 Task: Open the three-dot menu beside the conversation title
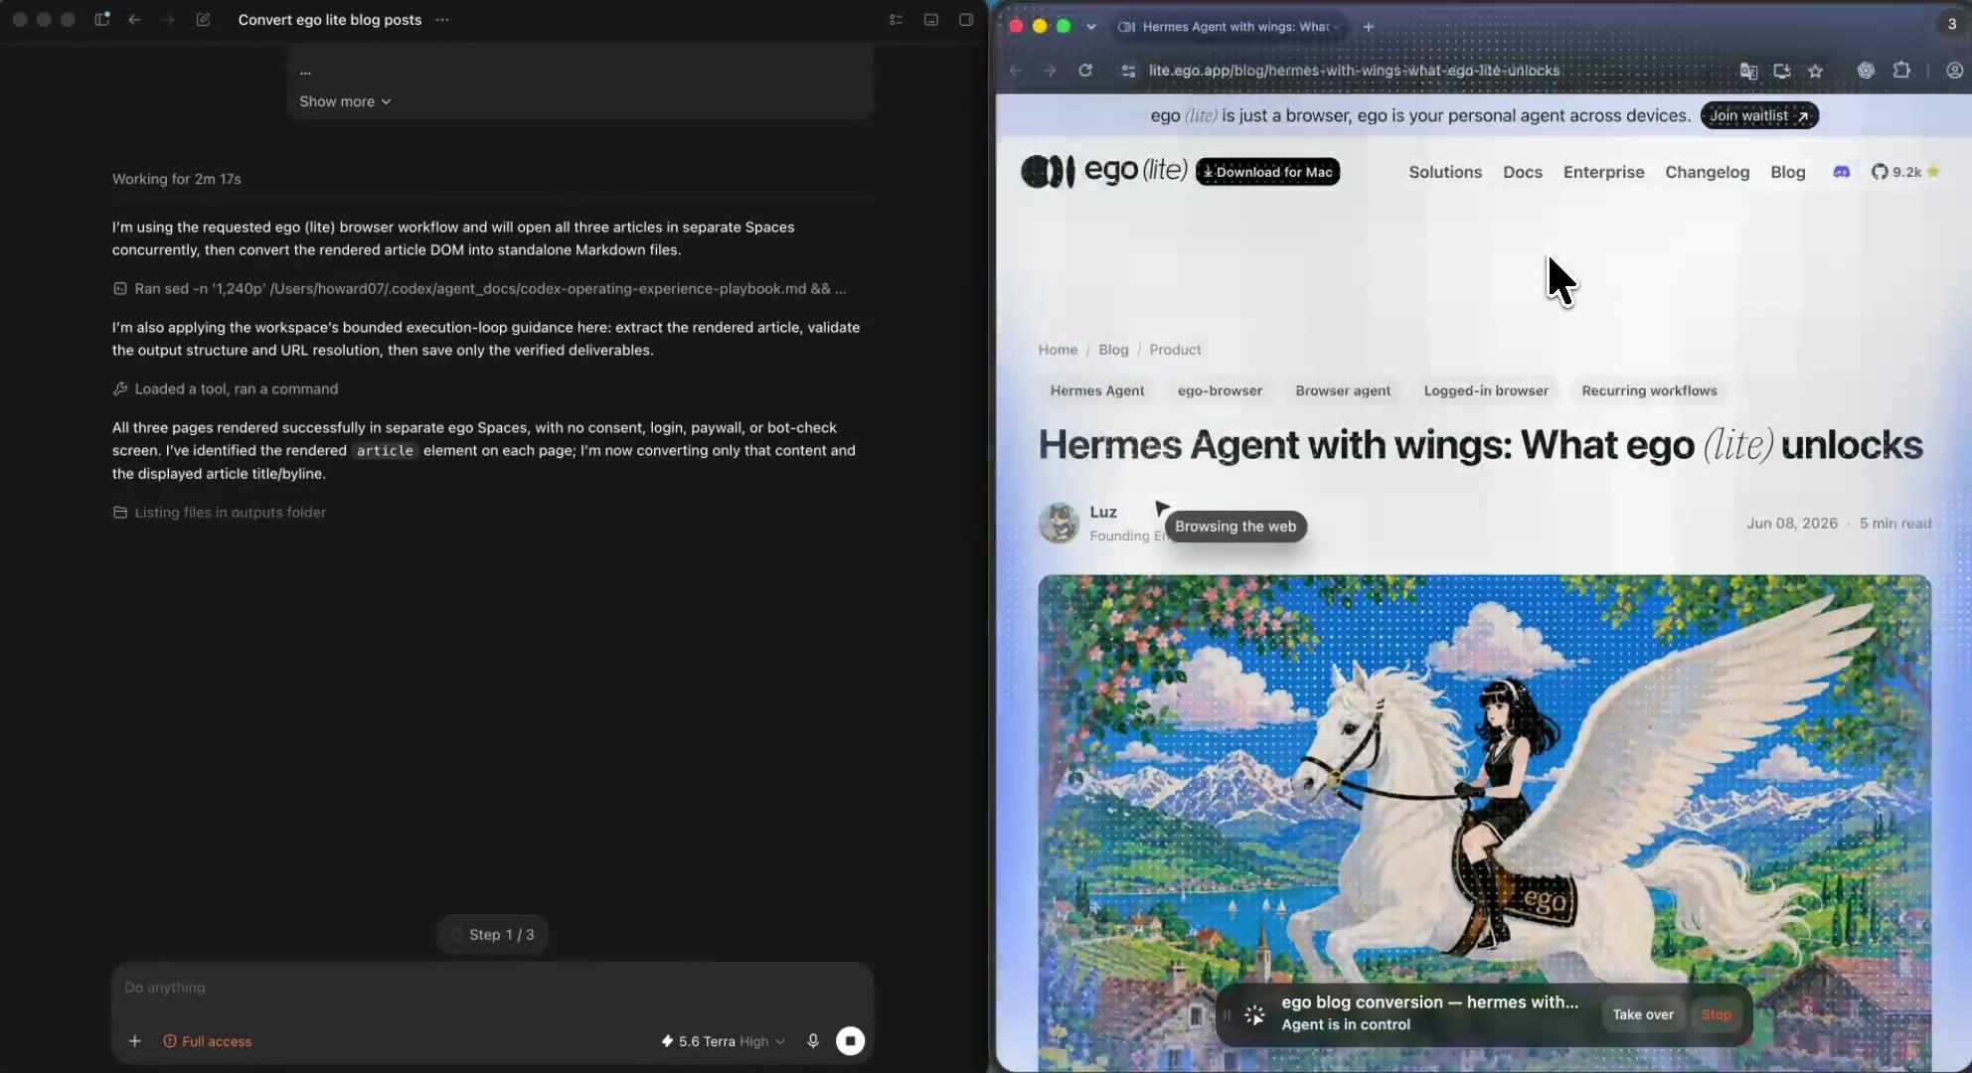click(442, 20)
